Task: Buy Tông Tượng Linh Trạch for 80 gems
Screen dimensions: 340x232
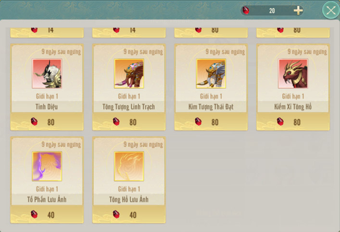Action: [129, 122]
